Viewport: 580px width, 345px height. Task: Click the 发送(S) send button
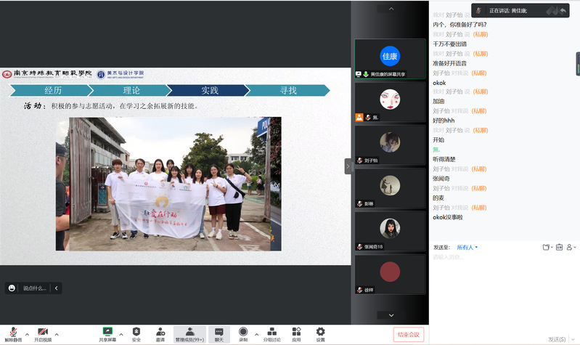coord(556,338)
